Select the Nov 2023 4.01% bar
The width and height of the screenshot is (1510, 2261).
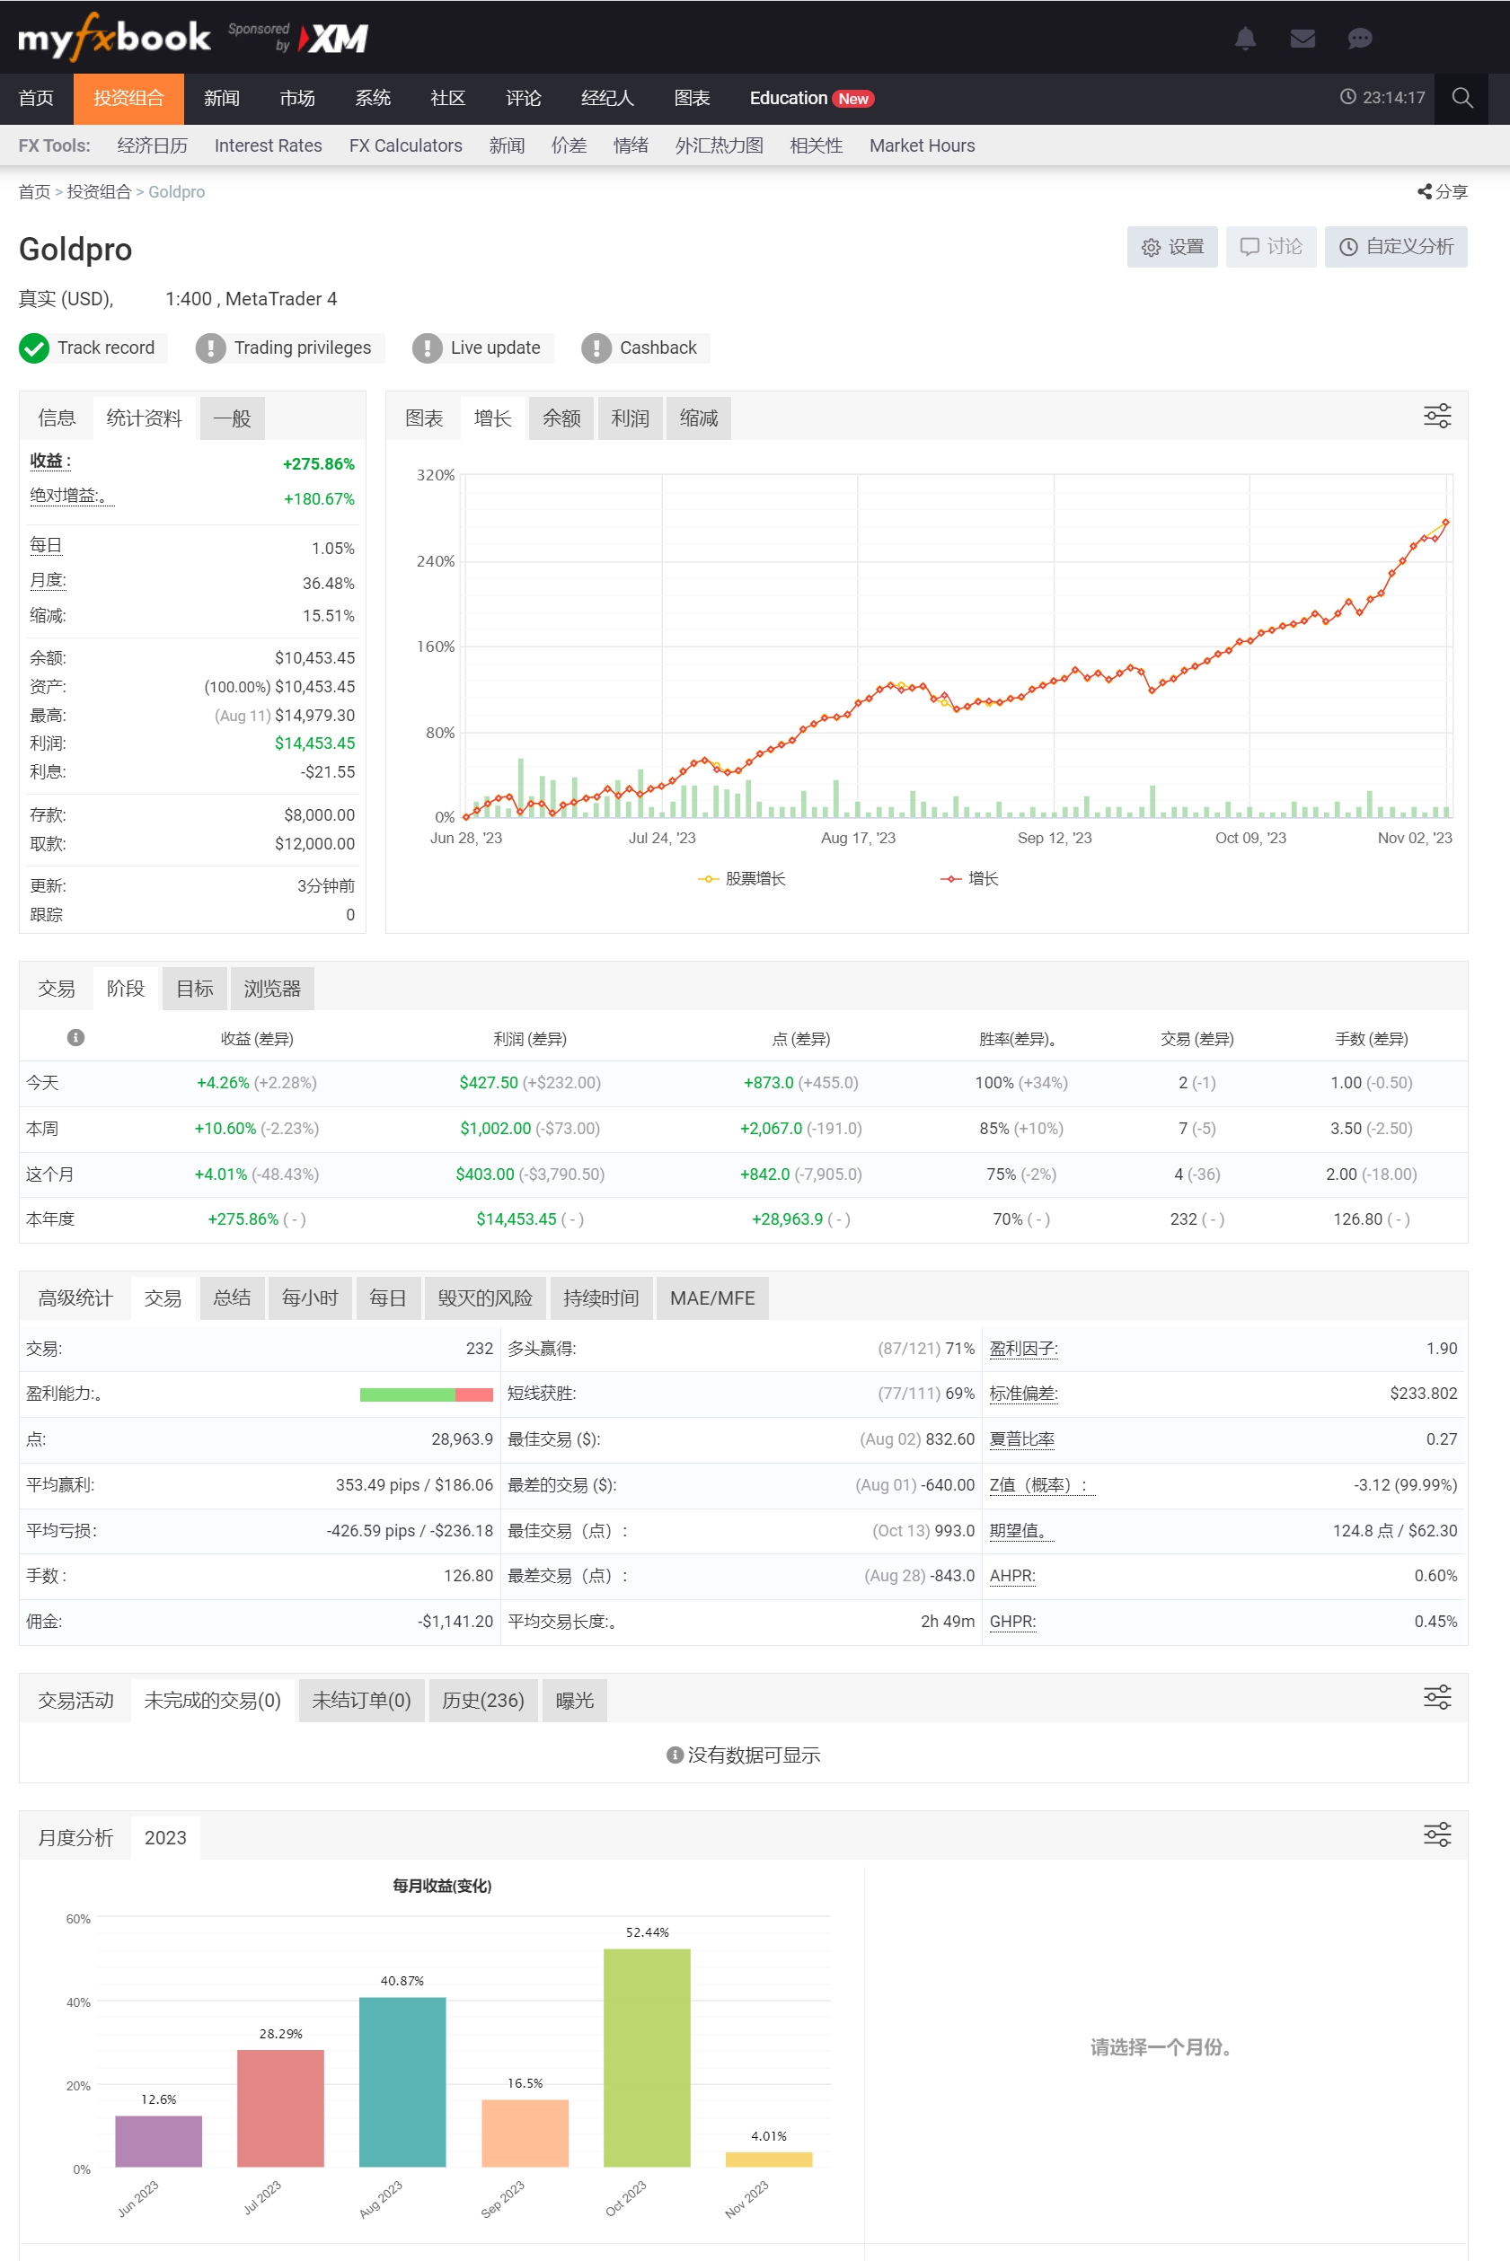point(769,2160)
